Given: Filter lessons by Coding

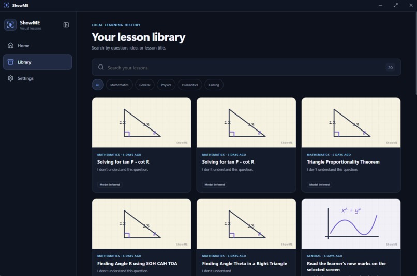Looking at the screenshot, I should coord(214,85).
